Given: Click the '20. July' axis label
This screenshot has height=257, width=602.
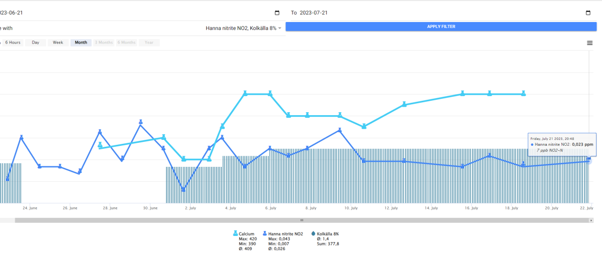Looking at the screenshot, I should click(x=552, y=208).
